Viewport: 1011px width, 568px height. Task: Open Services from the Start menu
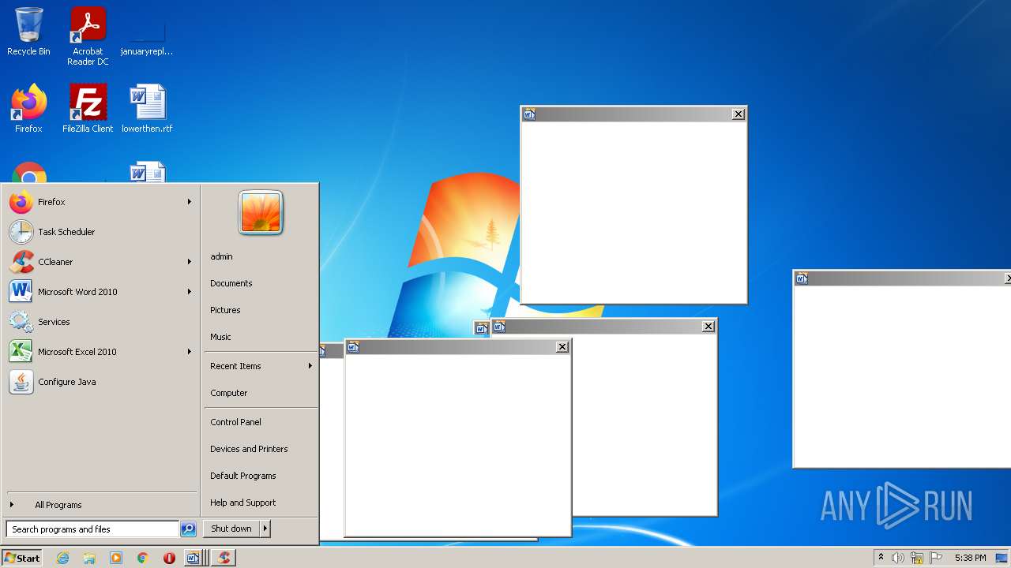101,322
